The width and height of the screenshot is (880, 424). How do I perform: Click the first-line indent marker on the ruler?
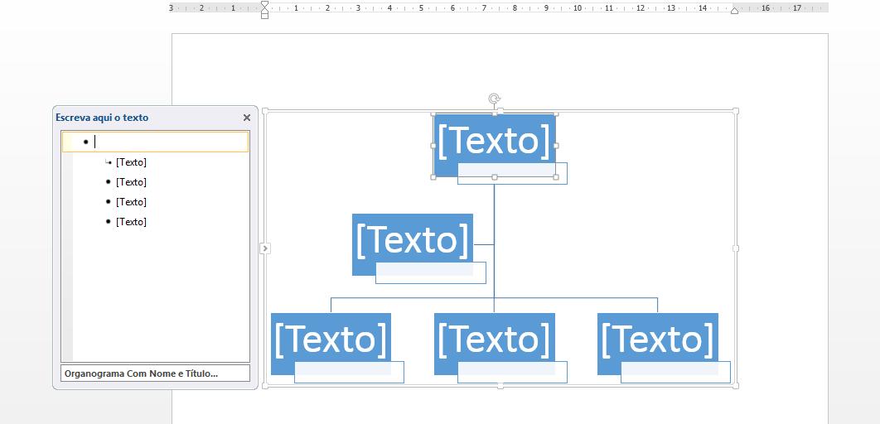click(264, 4)
